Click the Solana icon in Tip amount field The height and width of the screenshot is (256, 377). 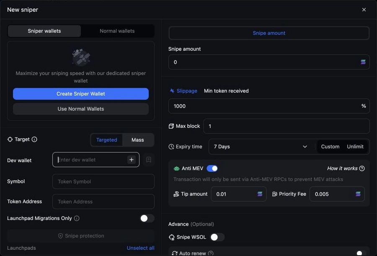[x=260, y=194]
